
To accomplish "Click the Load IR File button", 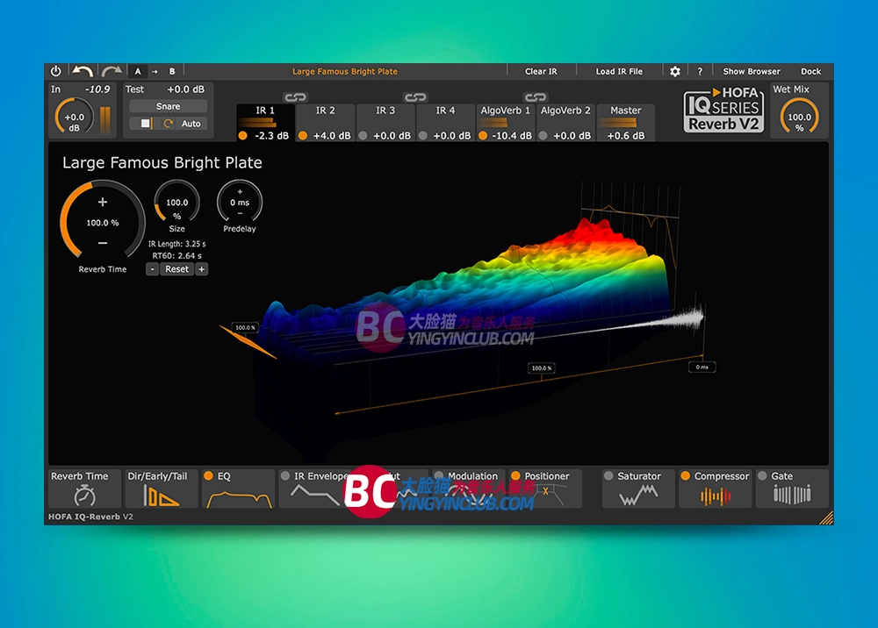I will pos(619,71).
